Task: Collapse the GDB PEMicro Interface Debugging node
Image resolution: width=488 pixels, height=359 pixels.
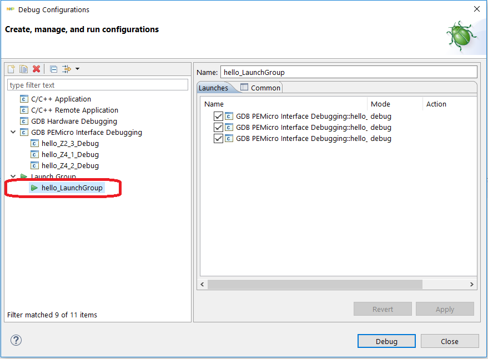Action: (13, 133)
